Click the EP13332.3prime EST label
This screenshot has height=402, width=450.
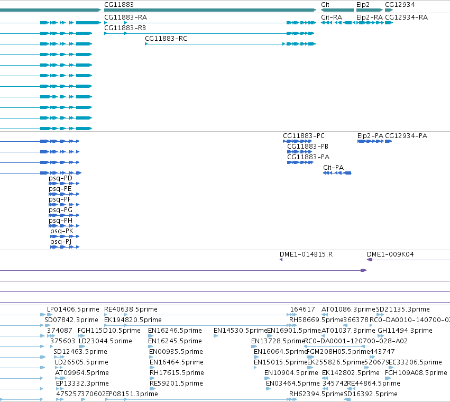pyautogui.click(x=82, y=384)
